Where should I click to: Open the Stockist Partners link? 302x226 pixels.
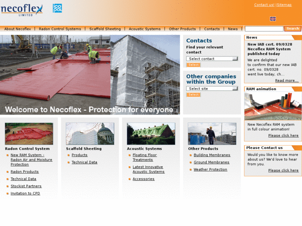click(x=26, y=186)
